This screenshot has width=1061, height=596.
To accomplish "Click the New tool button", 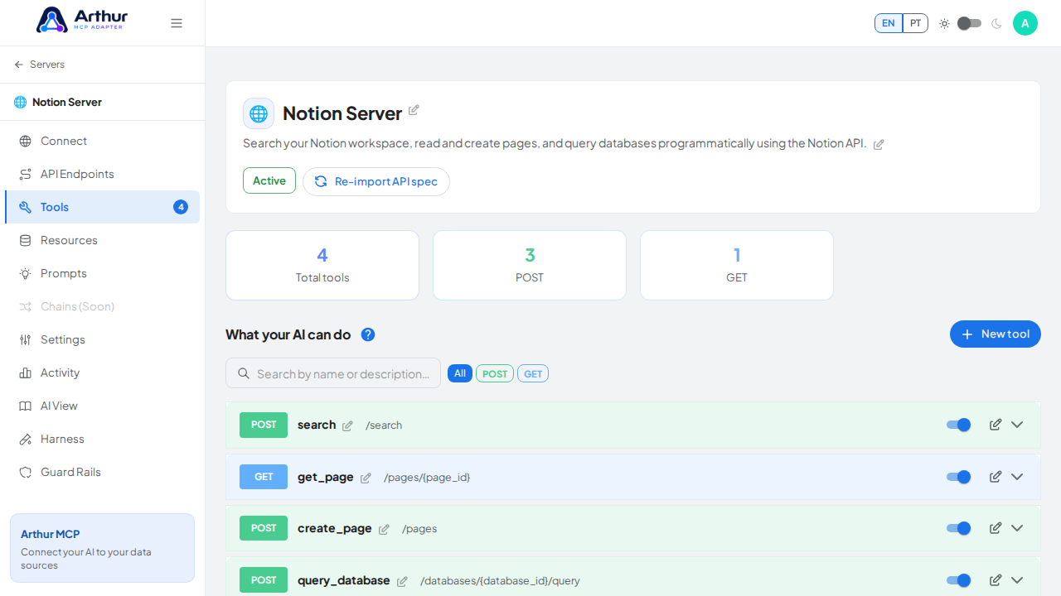I will (996, 334).
